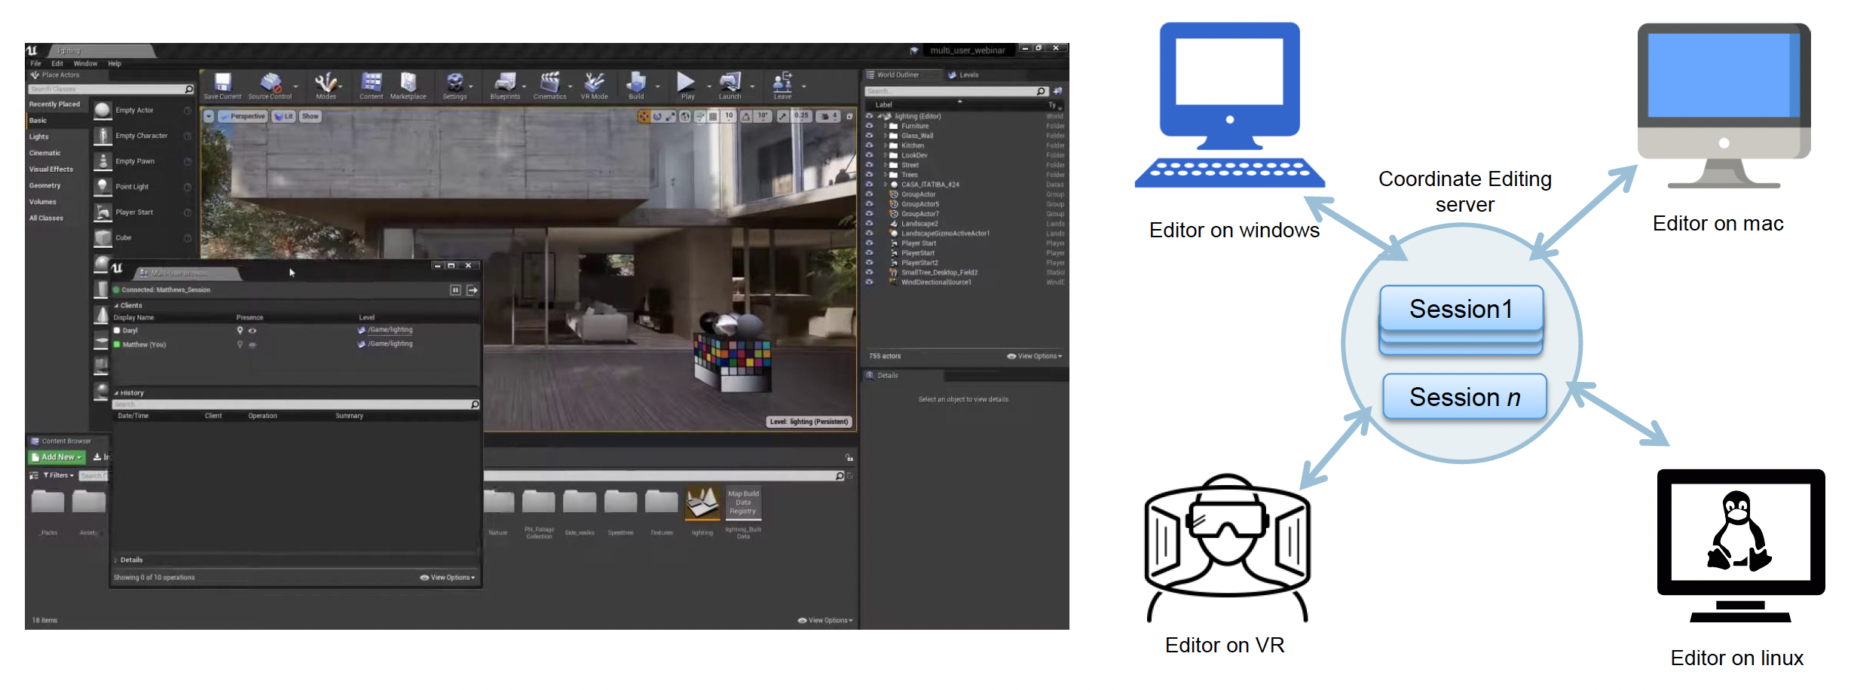Switch to the Levels tab

[x=968, y=75]
